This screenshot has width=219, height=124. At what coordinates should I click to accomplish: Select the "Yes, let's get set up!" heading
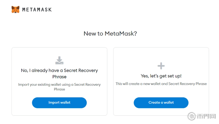pyautogui.click(x=161, y=76)
